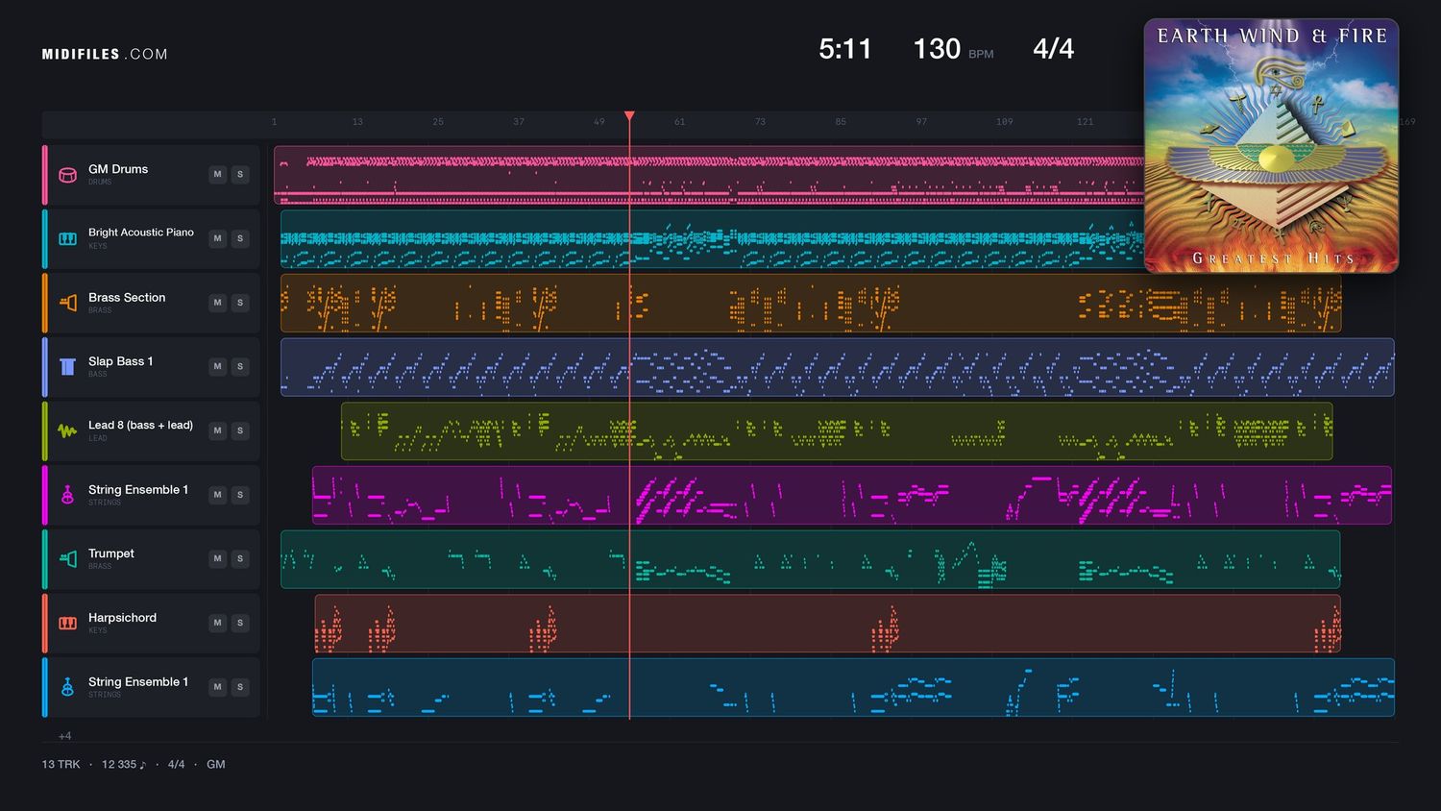Click the Slap Bass 1 track icon

pos(67,367)
